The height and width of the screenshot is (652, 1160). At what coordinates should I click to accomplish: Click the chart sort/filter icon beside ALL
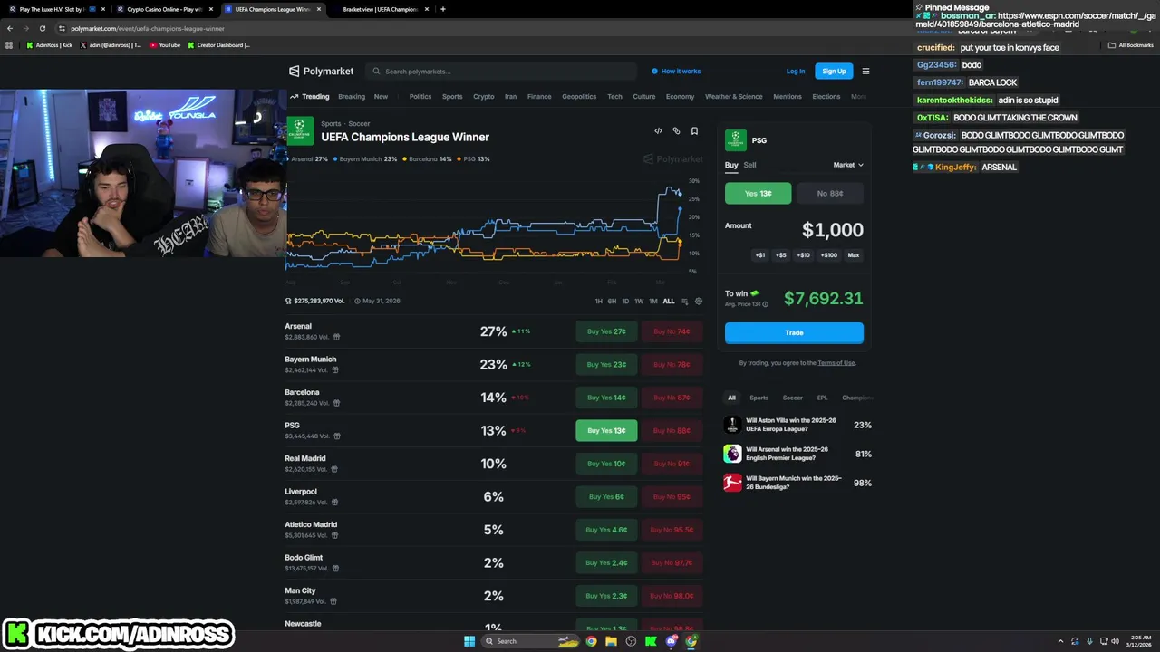pos(684,302)
